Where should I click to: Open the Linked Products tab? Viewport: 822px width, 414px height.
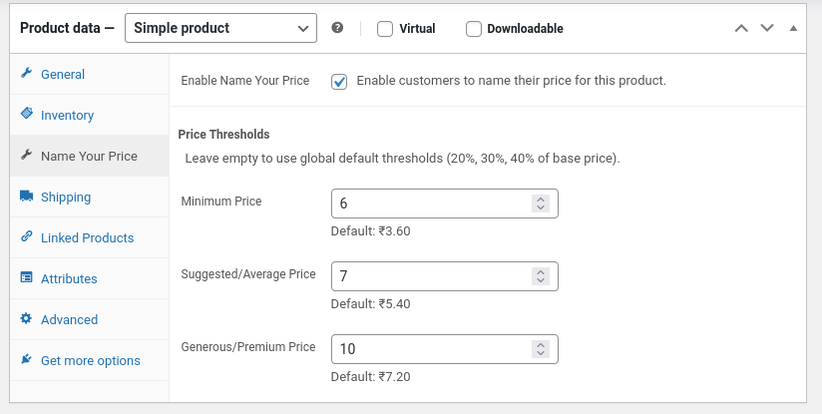point(89,237)
